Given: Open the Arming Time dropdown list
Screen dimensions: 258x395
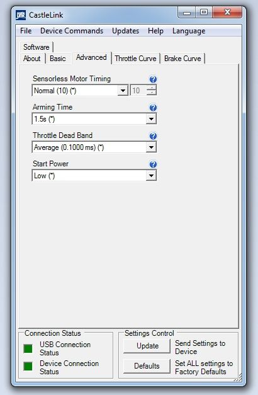Looking at the screenshot, I should (151, 119).
